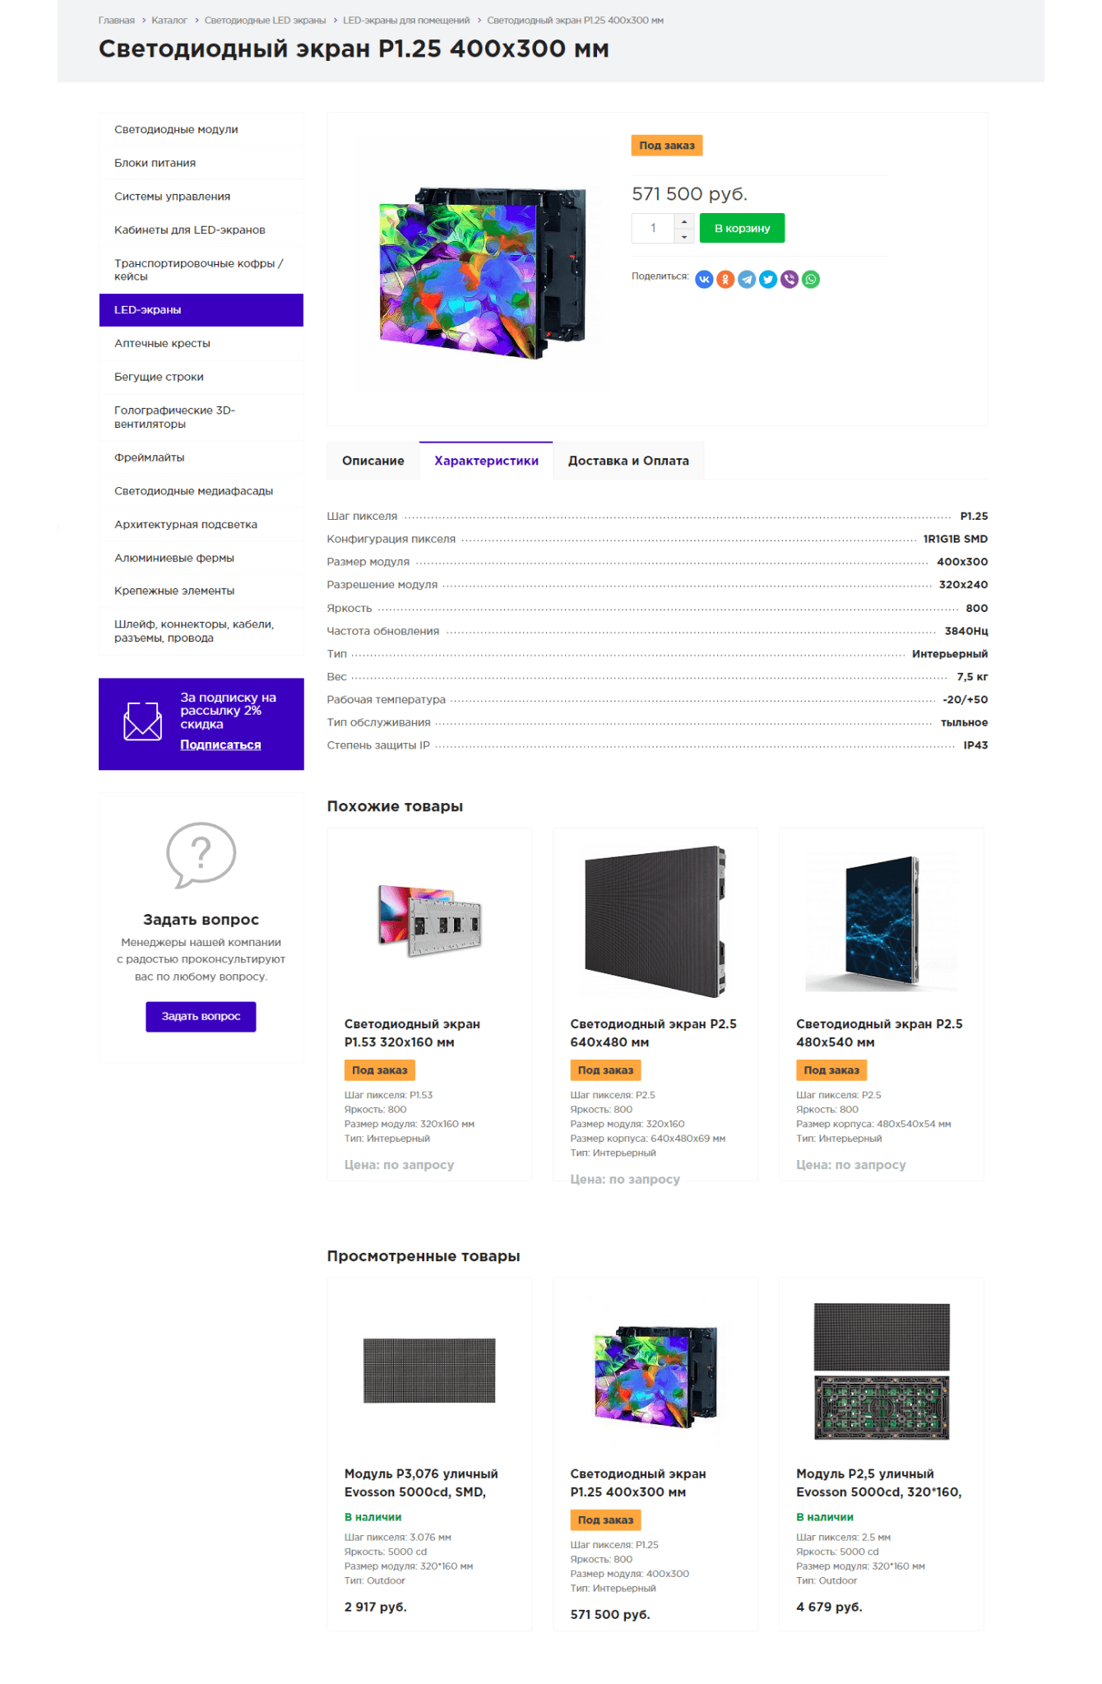Share product on VK icon
Image resolution: width=1102 pixels, height=1684 pixels.
point(704,280)
